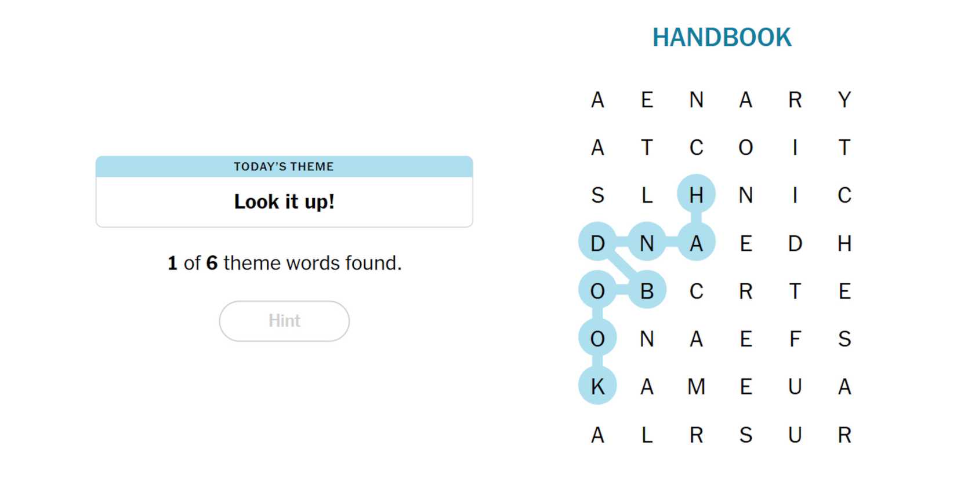Click the highlighted O beside letter B
Screen dimensions: 957x478
[x=597, y=290]
